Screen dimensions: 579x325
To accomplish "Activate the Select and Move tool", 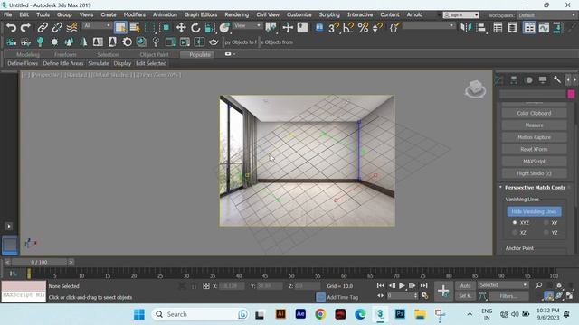I will coord(181,28).
